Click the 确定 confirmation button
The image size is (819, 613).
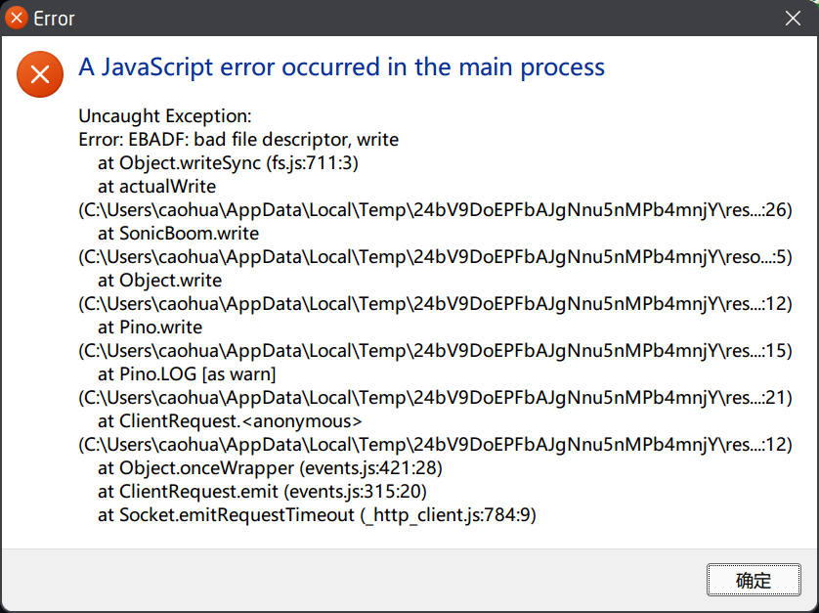pyautogui.click(x=753, y=580)
